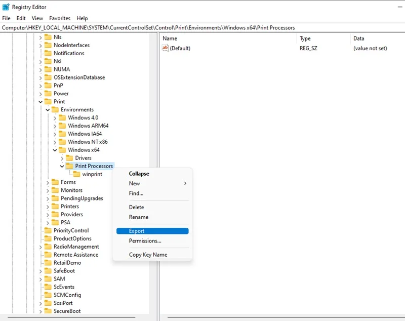Click the Registry Editor app icon
This screenshot has height=321, width=405.
coord(6,7)
